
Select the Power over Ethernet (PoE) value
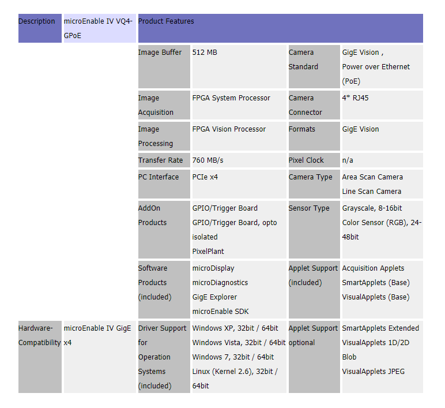click(x=376, y=74)
